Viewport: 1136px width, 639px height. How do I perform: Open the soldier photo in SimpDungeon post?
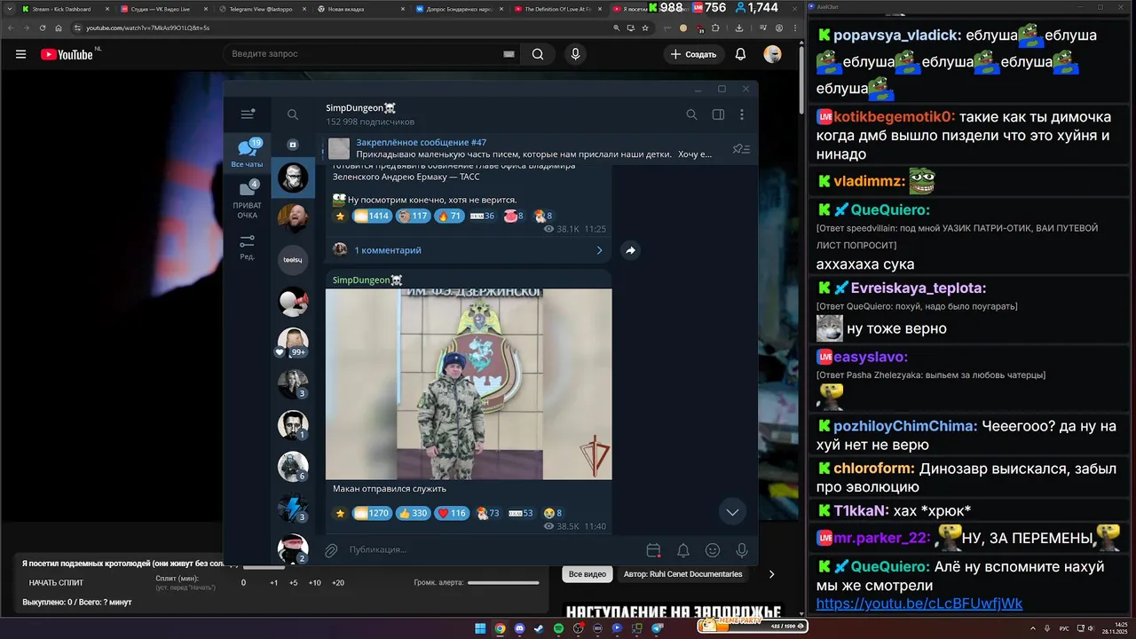pyautogui.click(x=469, y=384)
